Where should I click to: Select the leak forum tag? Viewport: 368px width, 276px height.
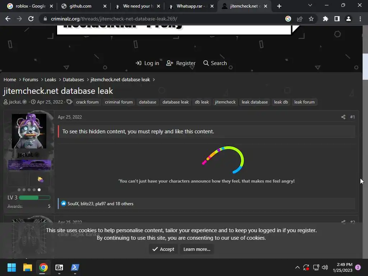[x=304, y=102]
